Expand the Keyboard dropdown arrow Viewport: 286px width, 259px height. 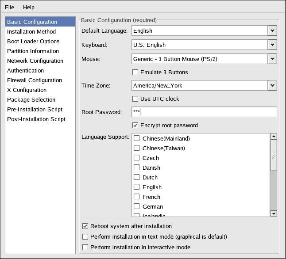[x=272, y=45]
